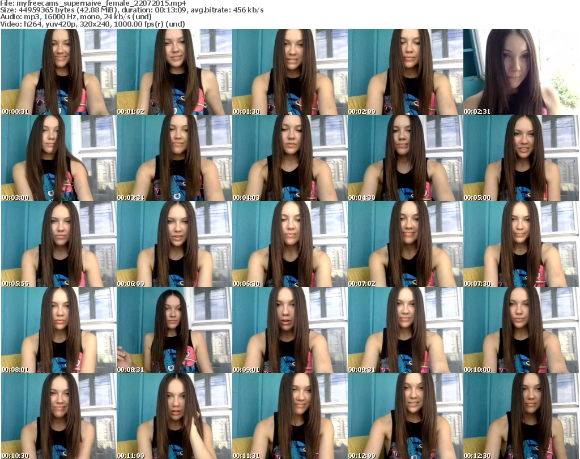This screenshot has width=580, height=459.
Task: Select the thumbnail stamped 00:05:00
Action: [521, 158]
